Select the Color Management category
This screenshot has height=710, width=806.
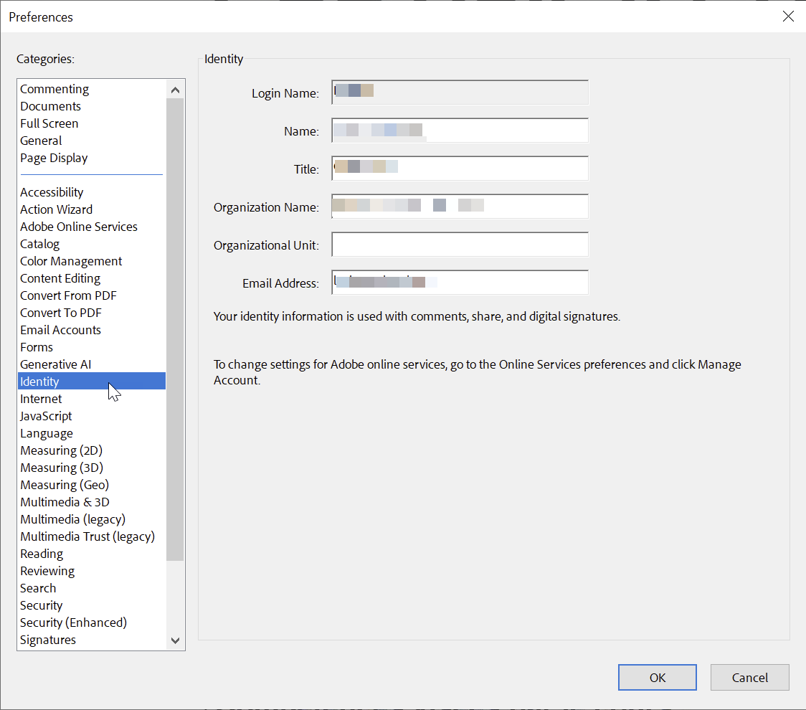coord(70,261)
